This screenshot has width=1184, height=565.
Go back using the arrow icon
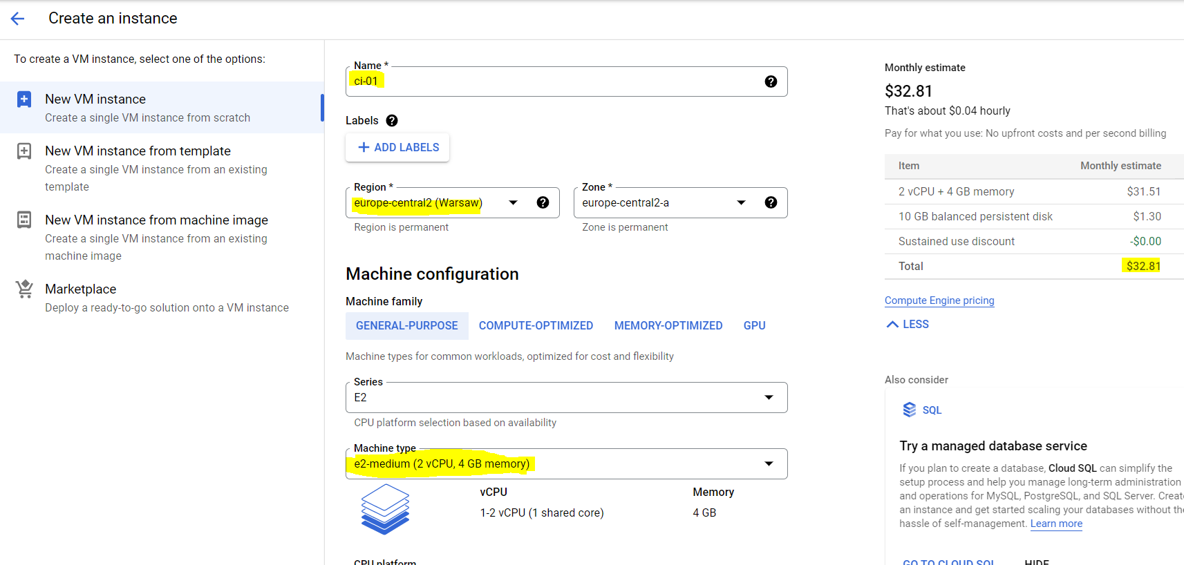tap(18, 19)
